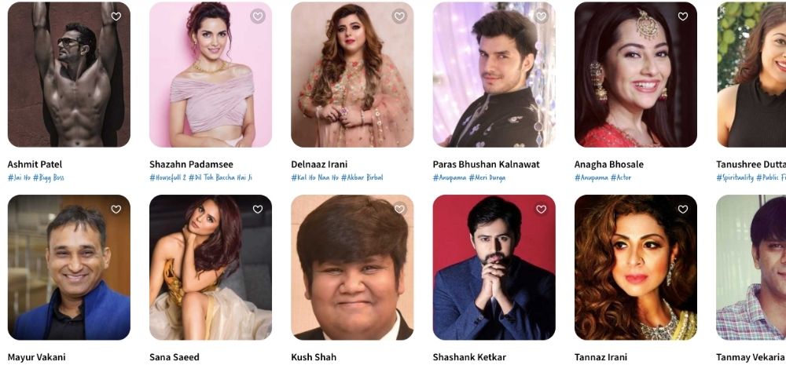Favorite Ashmit Patel with heart icon
The height and width of the screenshot is (365, 786).
pos(116,16)
